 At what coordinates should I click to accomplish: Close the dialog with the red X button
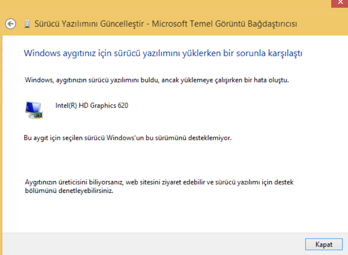click(x=339, y=3)
